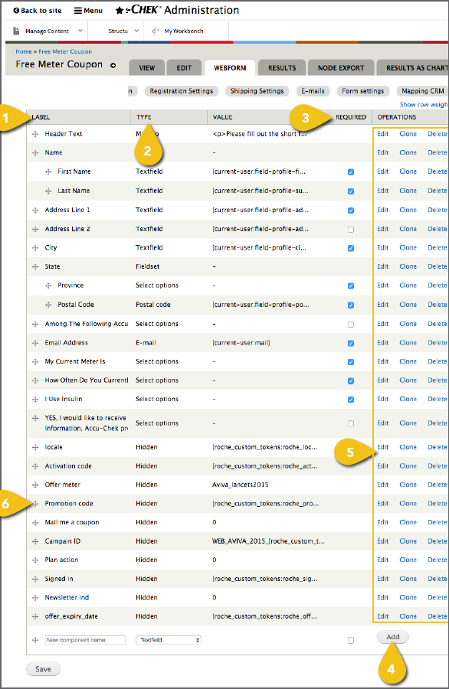The width and height of the screenshot is (449, 689).
Task: Click the Back to site arrow icon
Action: click(x=16, y=11)
